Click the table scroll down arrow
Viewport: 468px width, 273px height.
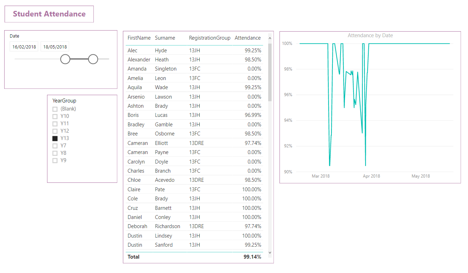[x=270, y=252]
